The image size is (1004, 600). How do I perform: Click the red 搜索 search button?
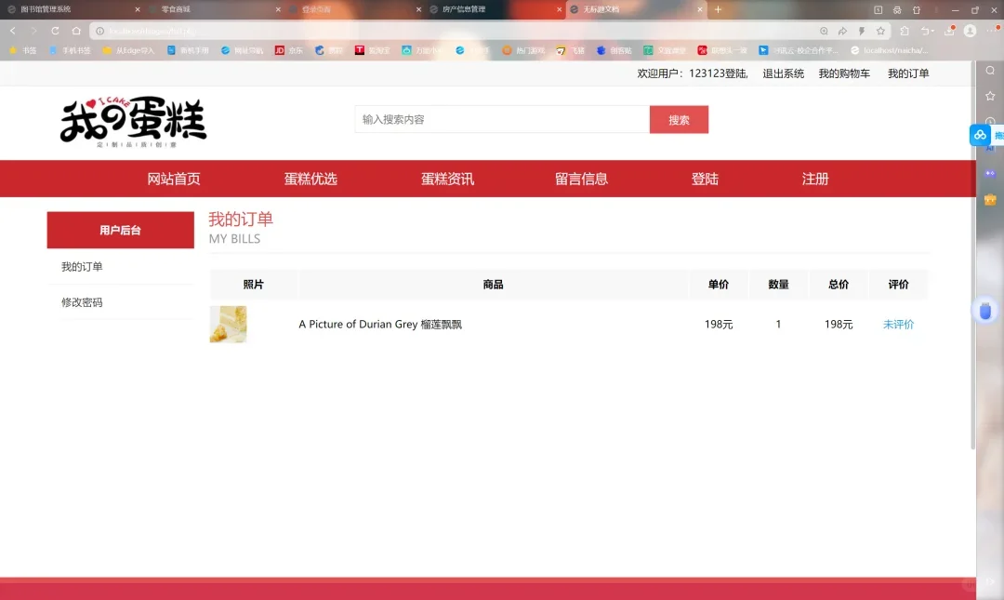pyautogui.click(x=679, y=119)
